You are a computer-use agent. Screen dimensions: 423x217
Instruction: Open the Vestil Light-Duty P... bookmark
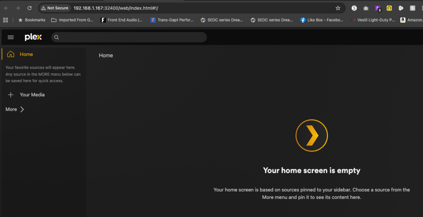click(x=373, y=20)
